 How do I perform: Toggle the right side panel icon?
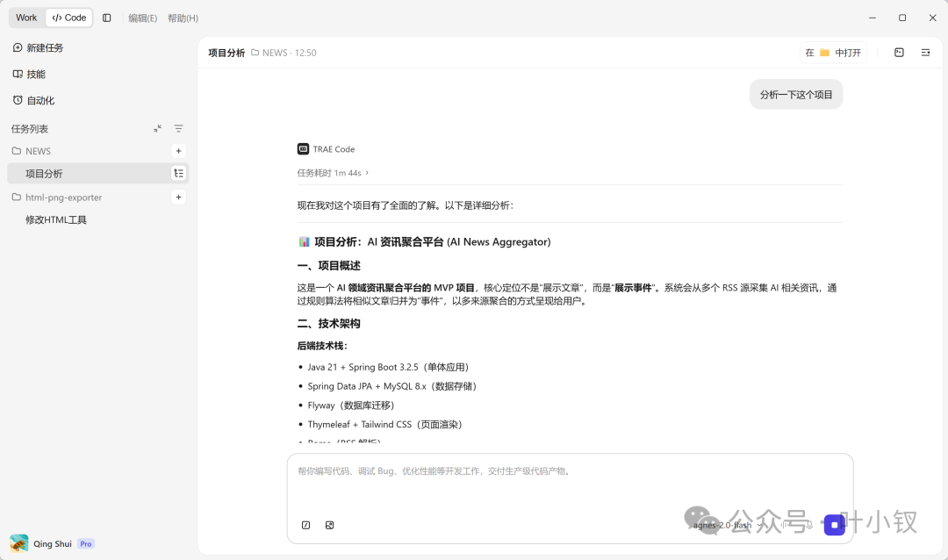point(926,53)
